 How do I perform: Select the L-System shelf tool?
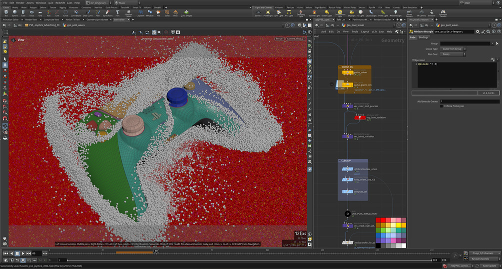(140, 13)
